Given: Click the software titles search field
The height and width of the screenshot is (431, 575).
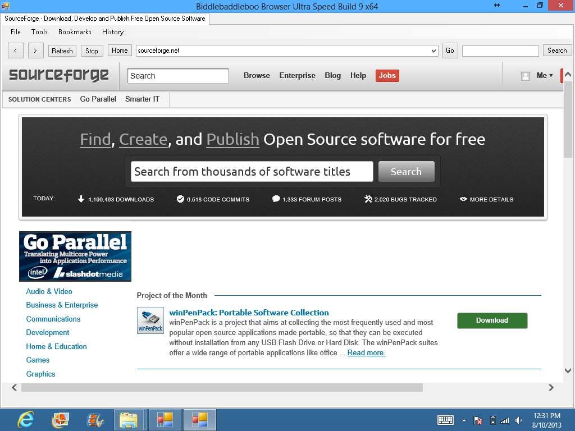Looking at the screenshot, I should [252, 172].
